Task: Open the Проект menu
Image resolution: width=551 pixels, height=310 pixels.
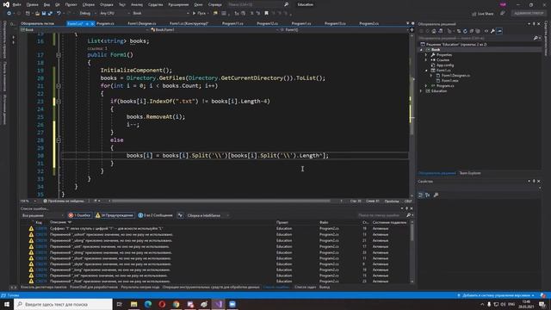Action: [x=71, y=4]
